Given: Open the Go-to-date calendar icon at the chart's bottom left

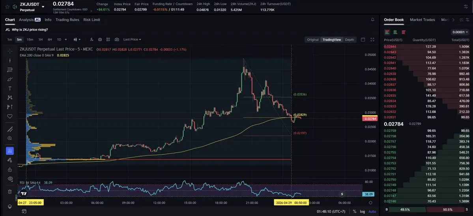Looking at the screenshot, I should pyautogui.click(x=24, y=212).
